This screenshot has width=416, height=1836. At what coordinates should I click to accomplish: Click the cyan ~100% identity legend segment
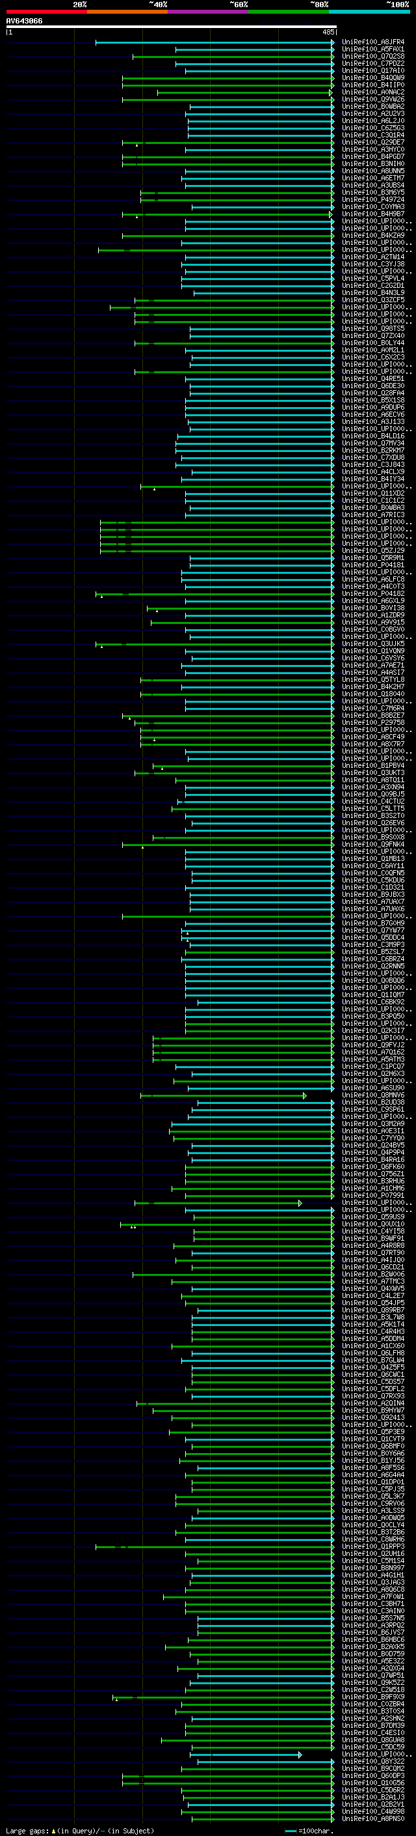(369, 12)
